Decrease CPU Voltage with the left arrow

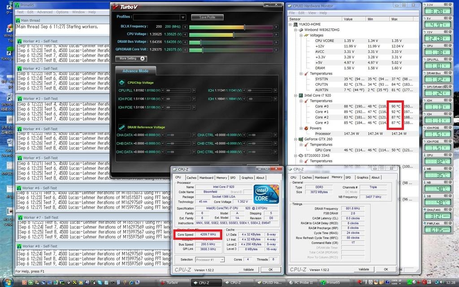pyautogui.click(x=185, y=35)
